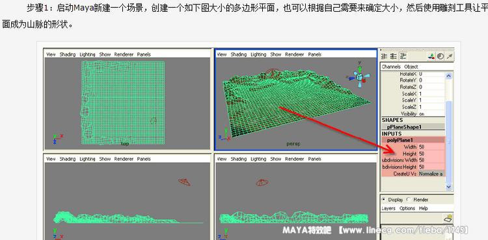Click the polyPlane1 Width value field
Screen dimensions: 488x240
pos(431,147)
